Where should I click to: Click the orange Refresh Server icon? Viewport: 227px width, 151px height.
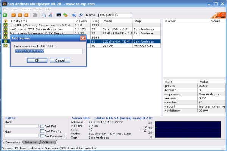26,15
